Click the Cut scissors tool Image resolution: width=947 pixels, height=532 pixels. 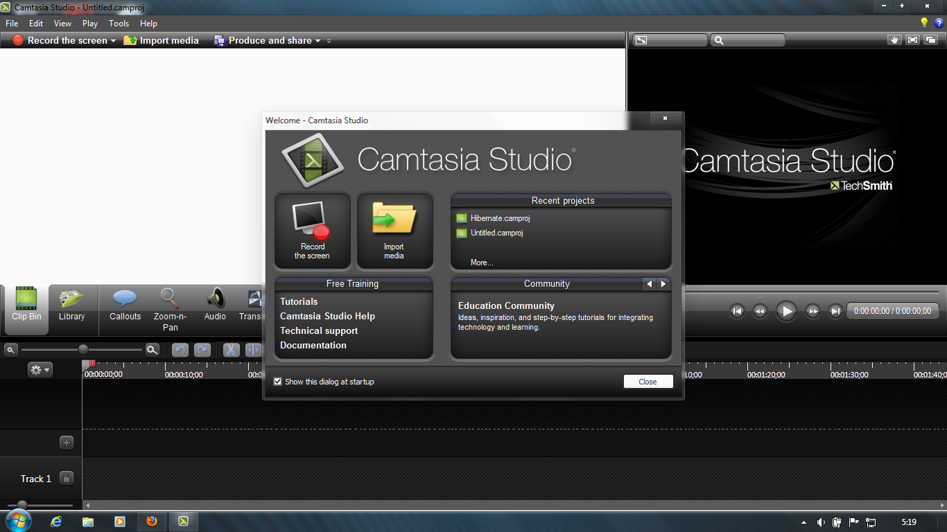coord(231,350)
